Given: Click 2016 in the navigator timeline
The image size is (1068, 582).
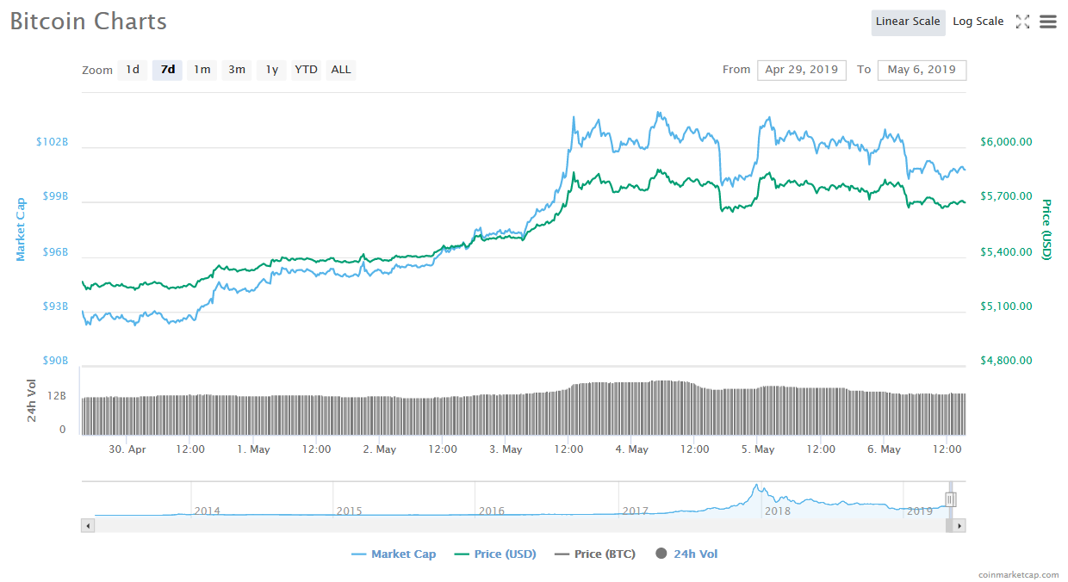Looking at the screenshot, I should click(x=492, y=511).
